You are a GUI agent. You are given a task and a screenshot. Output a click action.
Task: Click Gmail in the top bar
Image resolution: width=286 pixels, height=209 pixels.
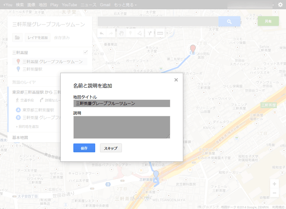pyautogui.click(x=105, y=5)
